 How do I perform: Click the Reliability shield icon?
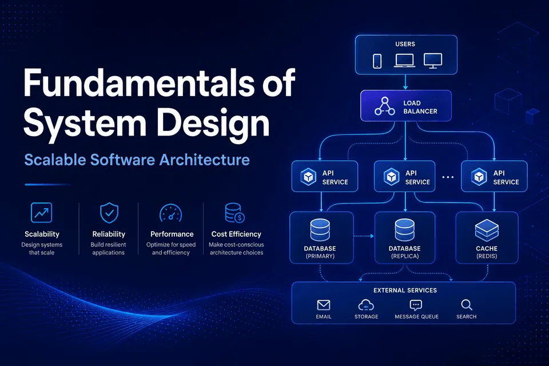click(109, 213)
